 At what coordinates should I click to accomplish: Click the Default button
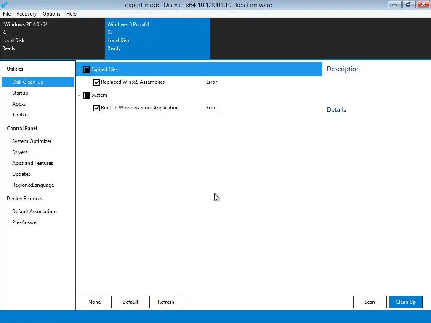pos(130,302)
